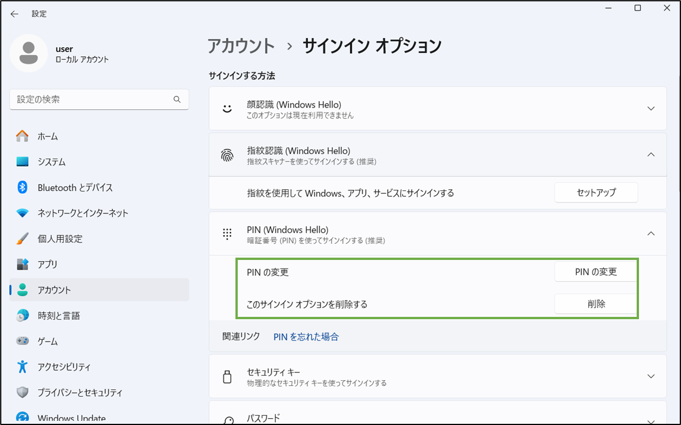Maximize the 設定 window

[x=638, y=8]
